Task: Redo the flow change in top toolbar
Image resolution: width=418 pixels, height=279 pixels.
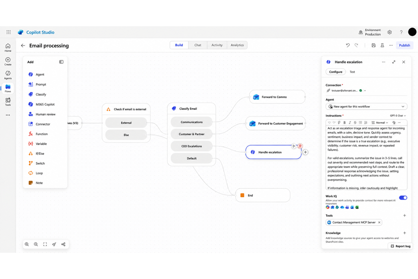Action: tap(356, 45)
